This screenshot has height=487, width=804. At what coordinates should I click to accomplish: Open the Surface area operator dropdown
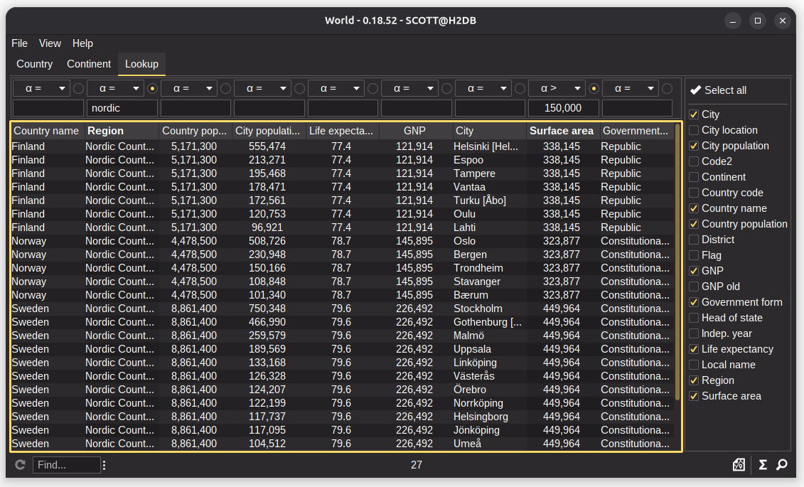pos(557,89)
